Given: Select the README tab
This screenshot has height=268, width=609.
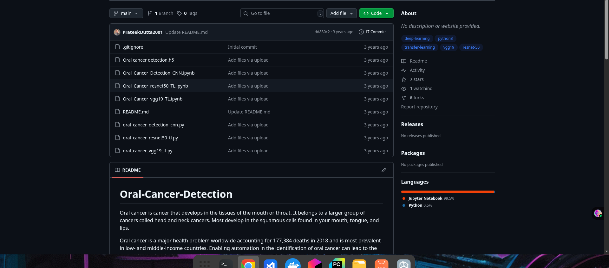Looking at the screenshot, I should 128,170.
